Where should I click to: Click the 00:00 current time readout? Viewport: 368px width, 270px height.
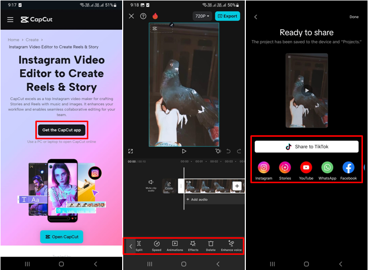pos(132,161)
